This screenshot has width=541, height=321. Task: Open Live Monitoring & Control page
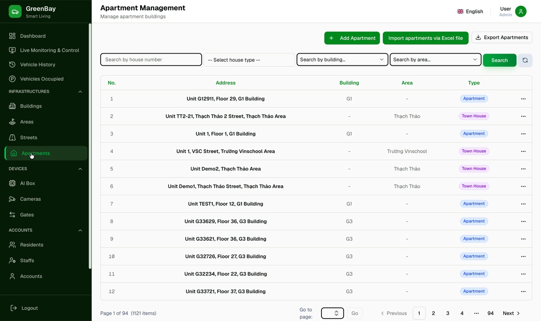[x=45, y=50]
